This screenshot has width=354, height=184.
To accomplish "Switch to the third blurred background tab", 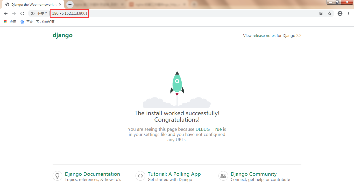I will 158,5.
